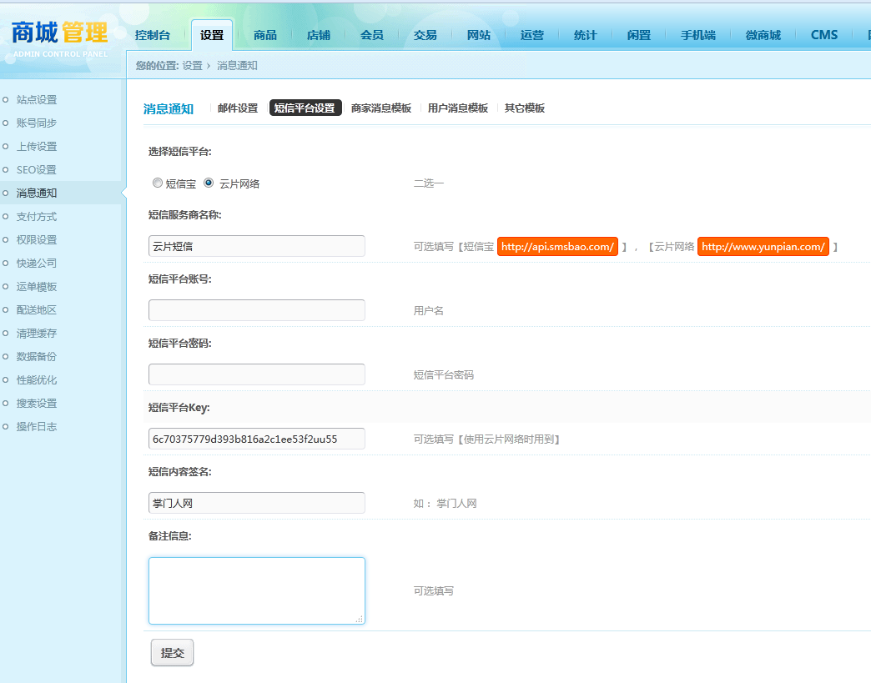Open the 邮件设置 tab

(238, 108)
